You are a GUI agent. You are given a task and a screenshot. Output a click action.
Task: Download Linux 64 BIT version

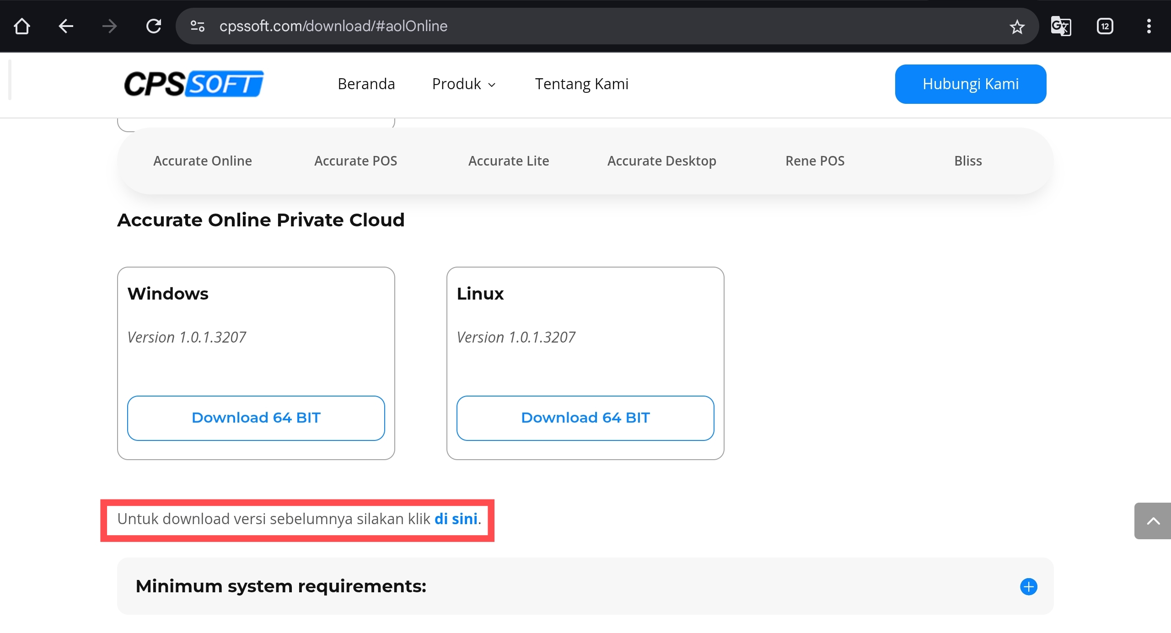pyautogui.click(x=585, y=418)
